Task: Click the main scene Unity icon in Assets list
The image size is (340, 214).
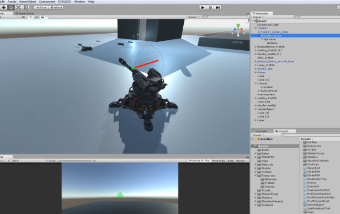Action: click(305, 212)
